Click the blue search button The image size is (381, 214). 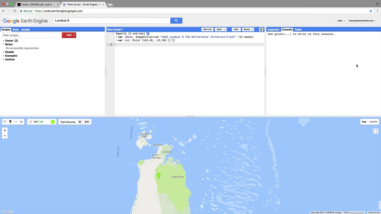[x=176, y=21]
